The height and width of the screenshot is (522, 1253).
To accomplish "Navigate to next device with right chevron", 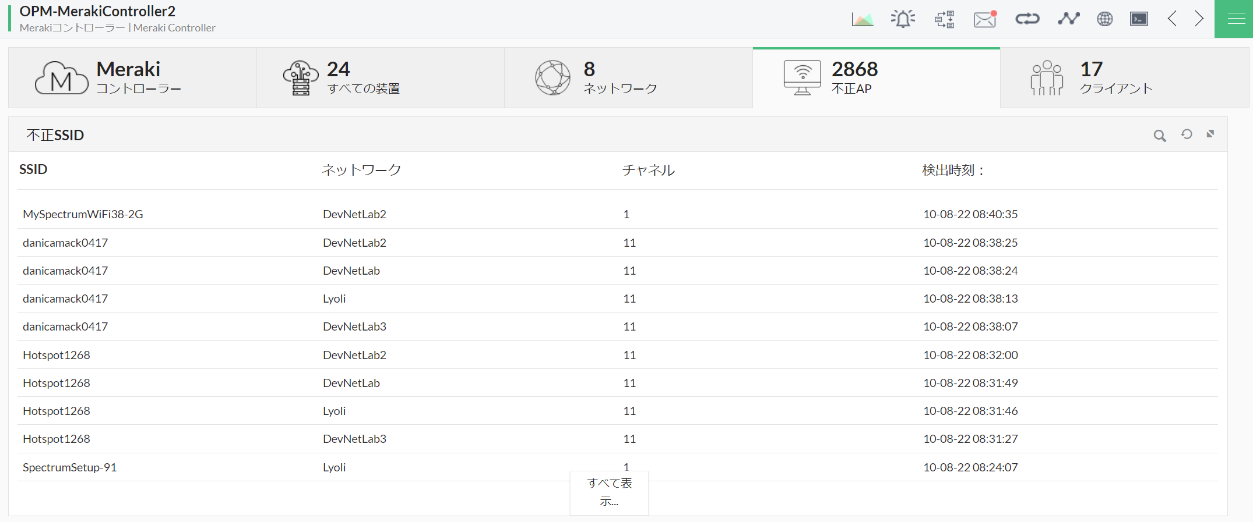I will pos(1199,19).
